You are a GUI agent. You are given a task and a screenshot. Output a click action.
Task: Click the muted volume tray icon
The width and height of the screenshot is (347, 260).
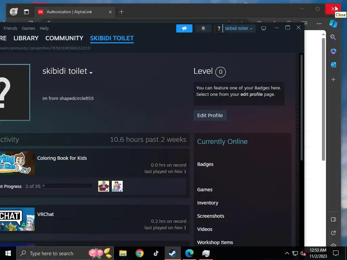(303, 253)
